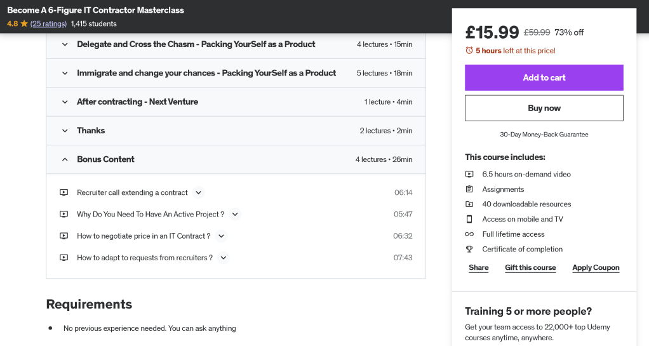Expand the Immigrate and change your chances section
Viewport: 649px width, 346px height.
[x=236, y=73]
